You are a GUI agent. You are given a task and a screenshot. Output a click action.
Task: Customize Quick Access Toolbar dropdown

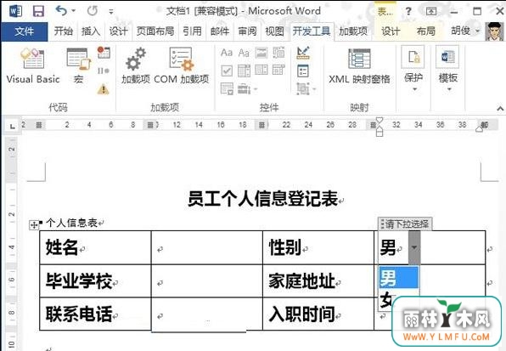[111, 12]
